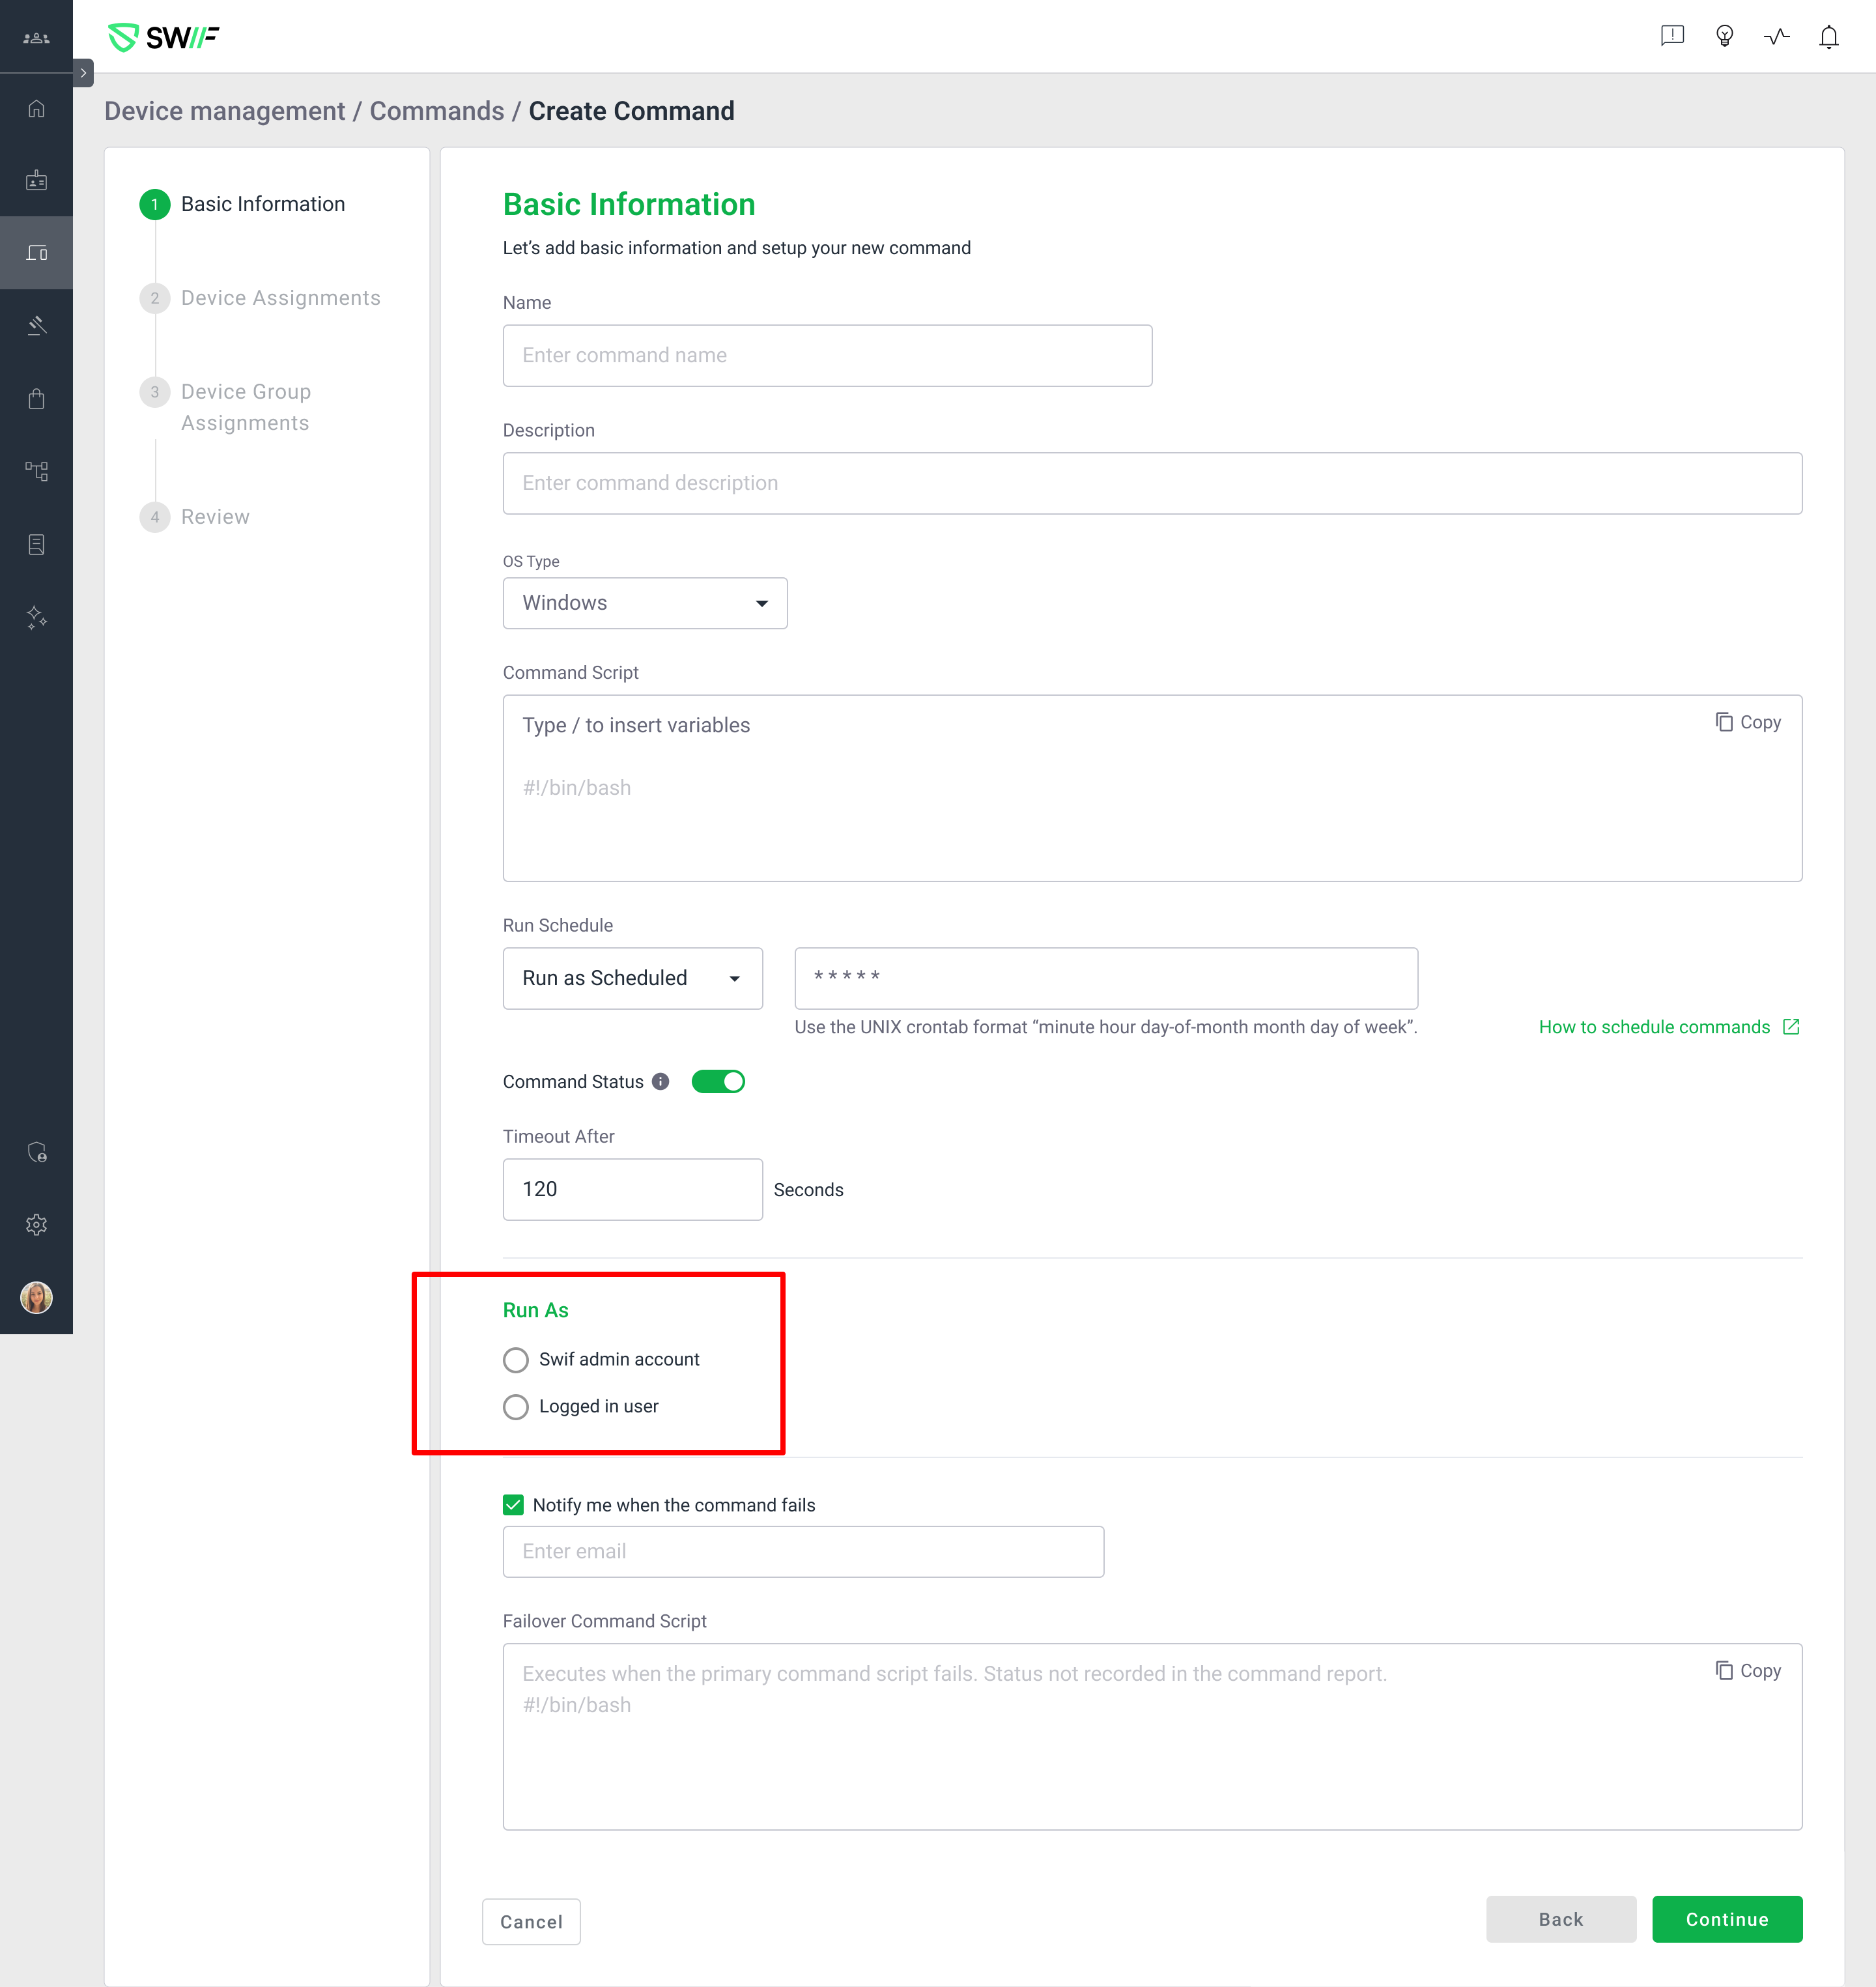Open the team icon atop the sidebar
The width and height of the screenshot is (1876, 1987).
pyautogui.click(x=36, y=38)
